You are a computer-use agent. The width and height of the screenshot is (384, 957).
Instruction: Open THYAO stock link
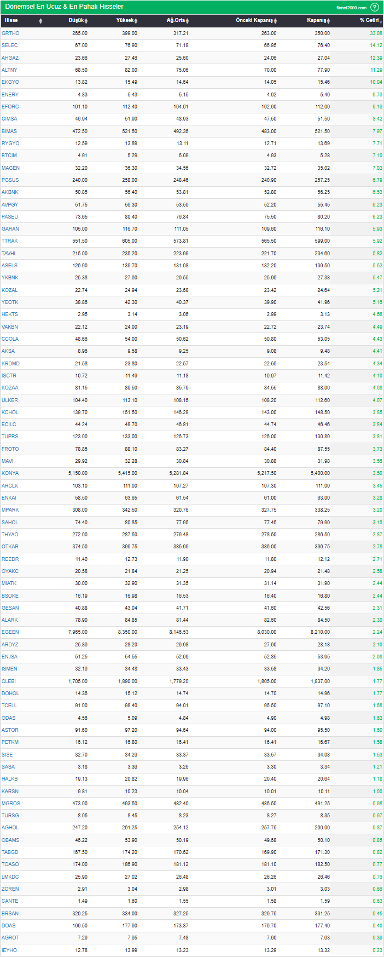click(10, 535)
